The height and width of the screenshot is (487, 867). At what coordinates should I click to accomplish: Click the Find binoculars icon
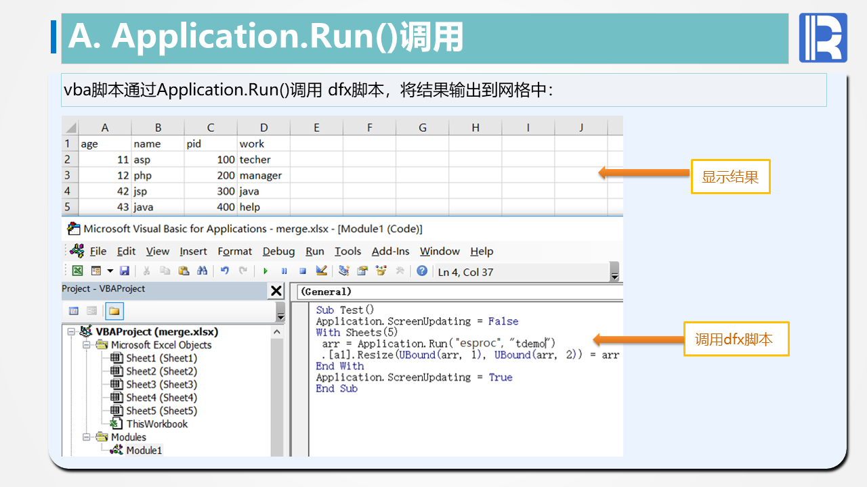pyautogui.click(x=202, y=271)
